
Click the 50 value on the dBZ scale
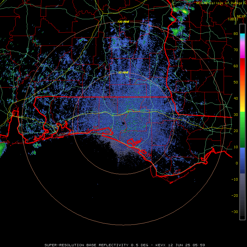(x=236, y=82)
